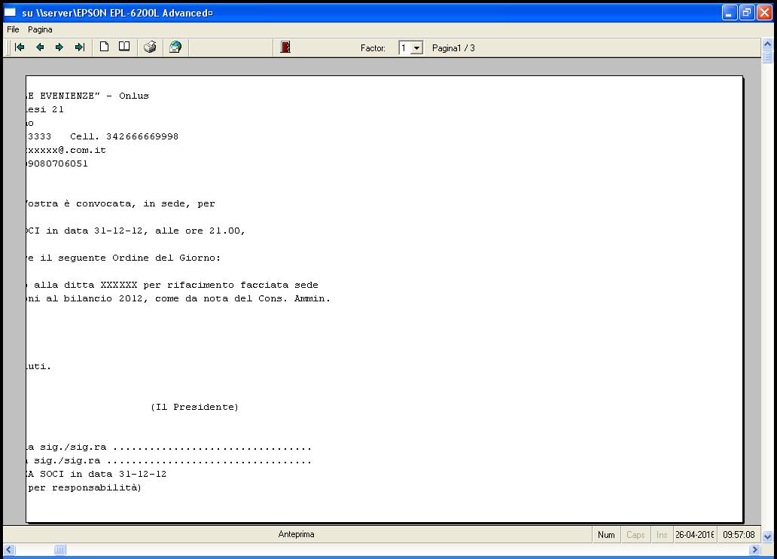
Task: Click the Num status bar indicator
Action: [606, 535]
